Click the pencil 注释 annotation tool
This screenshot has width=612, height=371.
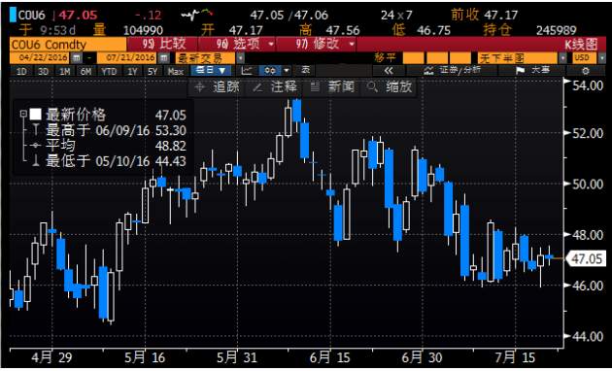click(274, 87)
